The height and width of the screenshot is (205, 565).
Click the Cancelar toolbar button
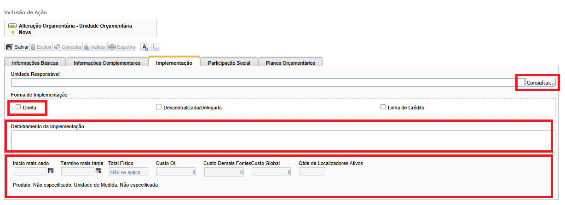[67, 47]
